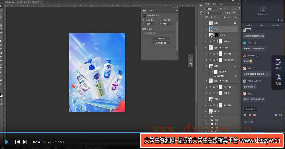Select the Lasso tool
The image size is (285, 149).
pos(1,14)
